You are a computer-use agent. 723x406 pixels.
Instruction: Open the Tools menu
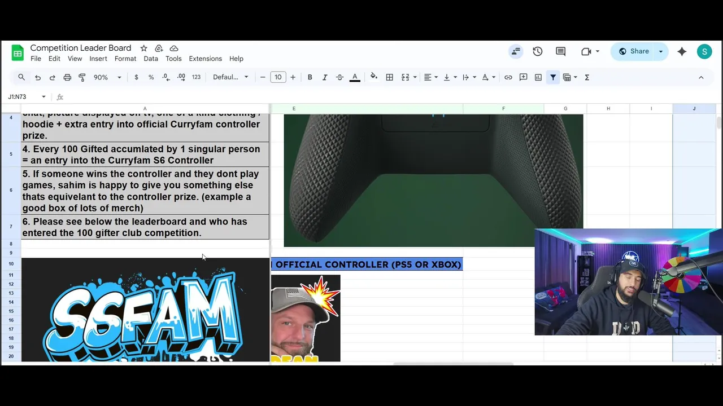[x=173, y=59]
